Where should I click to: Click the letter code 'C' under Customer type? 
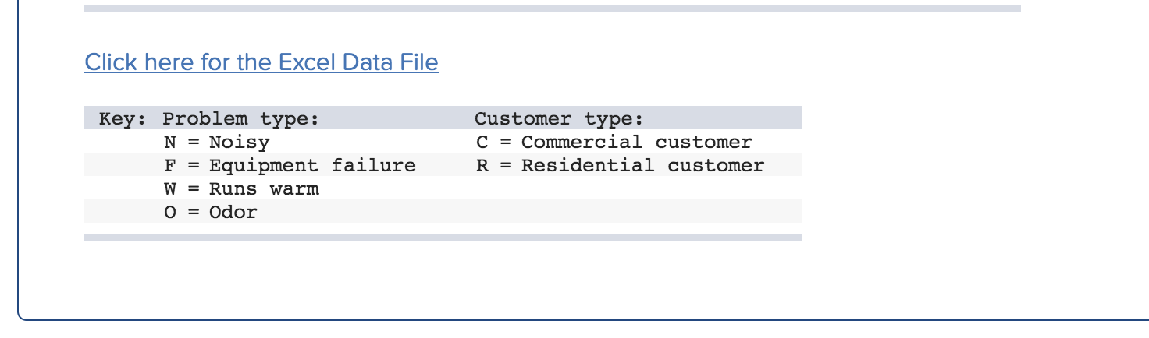(482, 143)
